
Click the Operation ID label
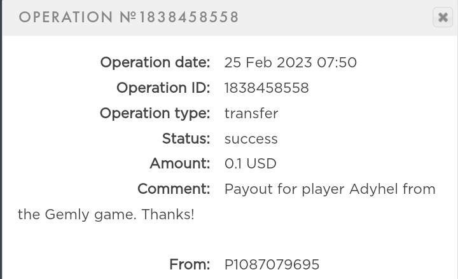click(x=163, y=88)
